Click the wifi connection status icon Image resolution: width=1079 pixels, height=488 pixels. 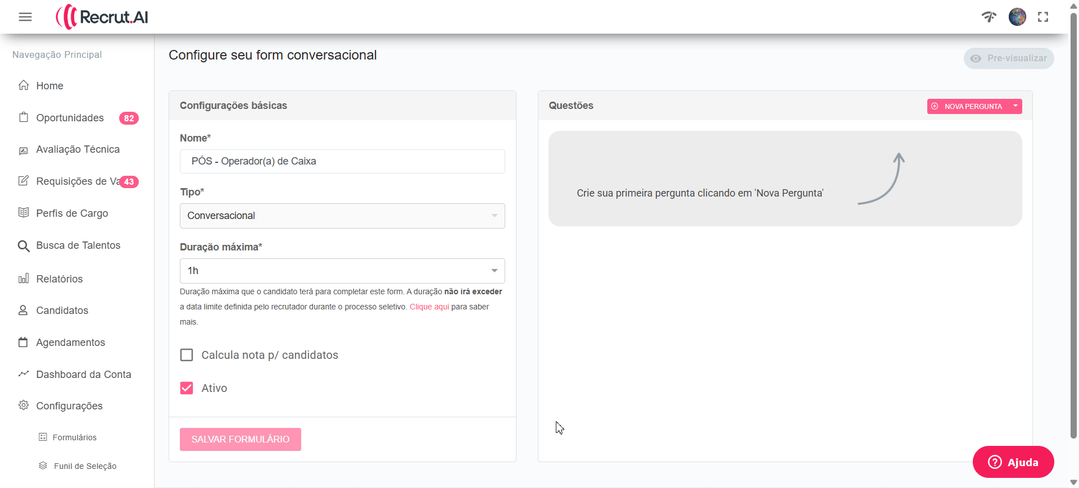989,17
